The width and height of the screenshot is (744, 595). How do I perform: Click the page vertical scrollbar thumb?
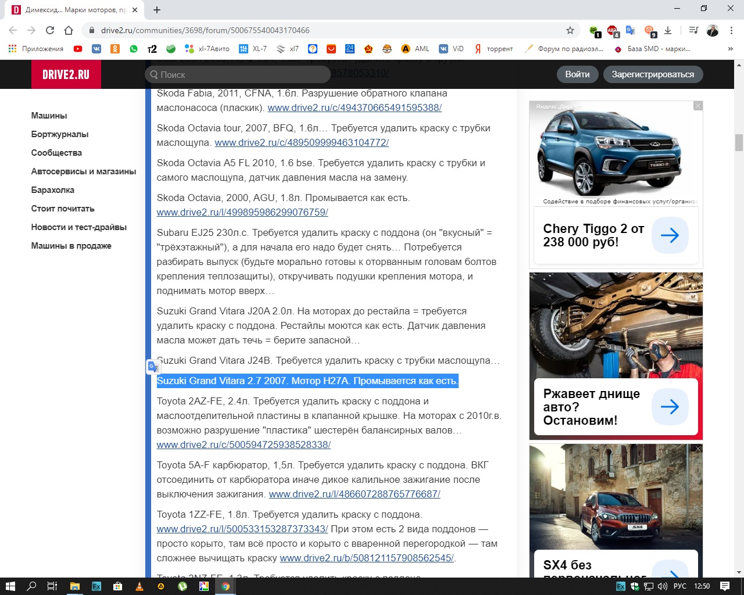click(739, 142)
